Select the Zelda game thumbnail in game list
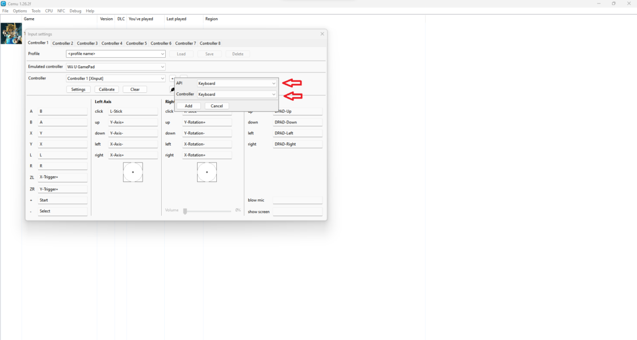637x340 pixels. point(11,33)
